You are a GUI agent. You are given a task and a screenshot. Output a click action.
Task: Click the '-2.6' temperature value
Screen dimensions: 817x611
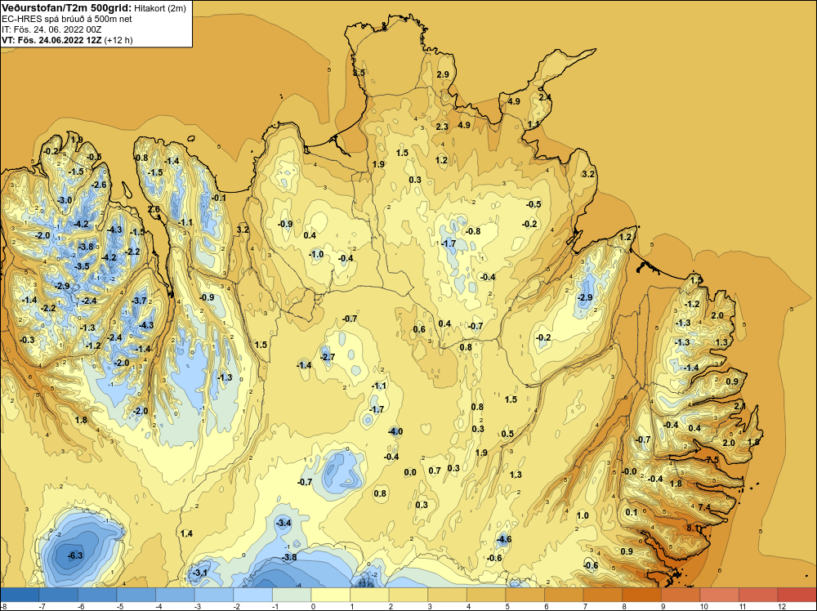99,185
